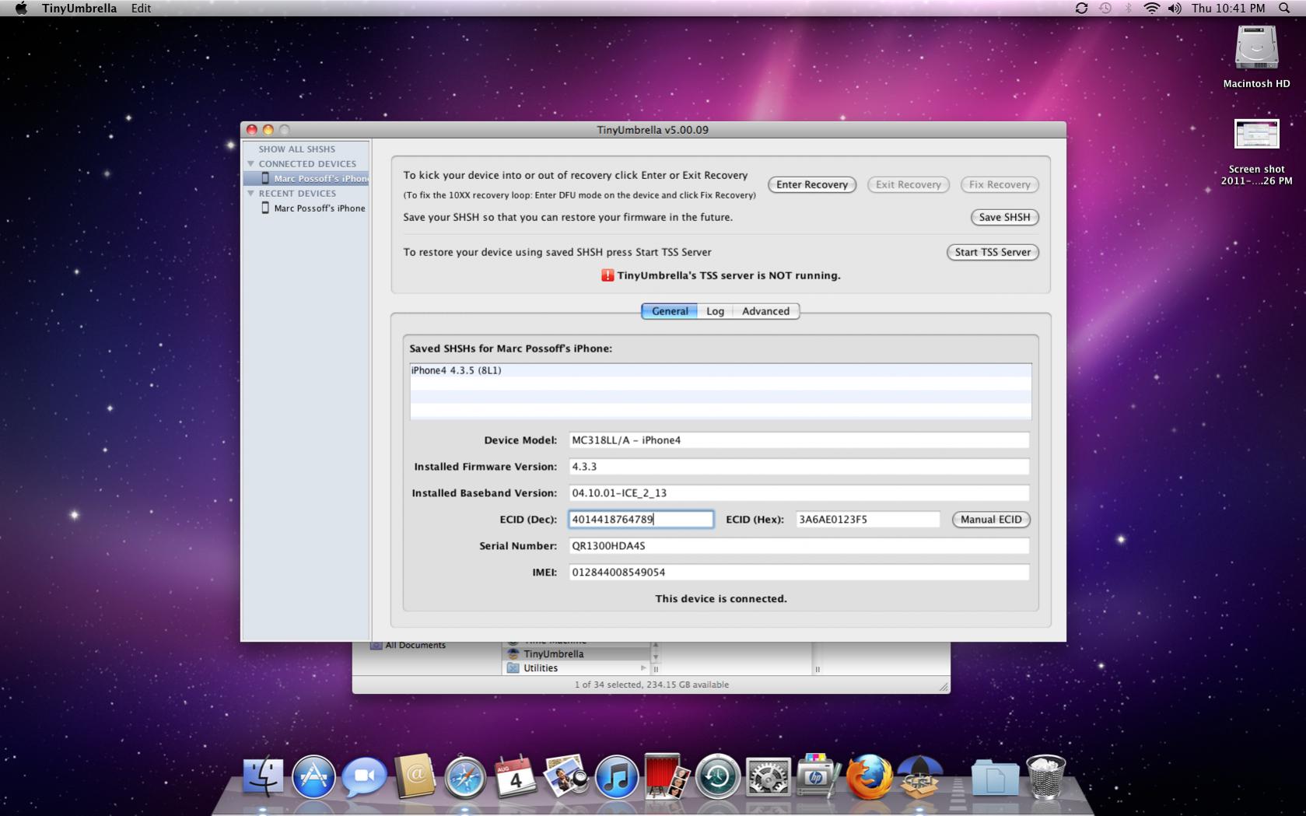Click the Exit Recovery button

coord(909,184)
